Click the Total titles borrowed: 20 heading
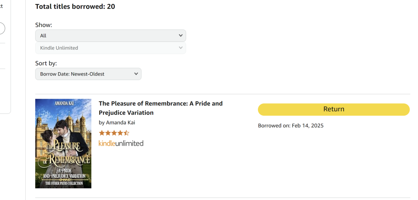The width and height of the screenshot is (418, 200). pyautogui.click(x=75, y=7)
